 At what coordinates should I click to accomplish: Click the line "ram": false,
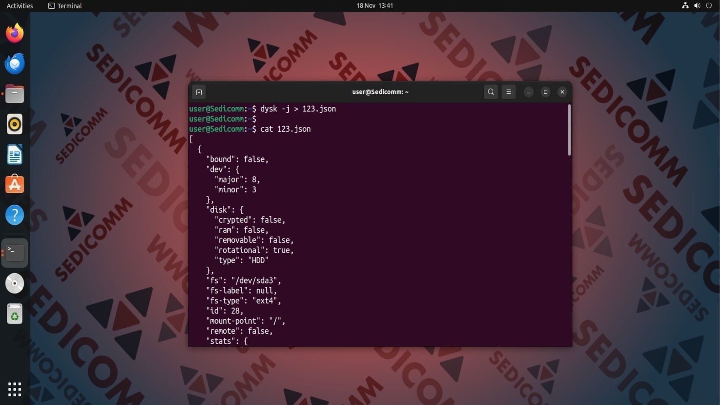pos(241,230)
